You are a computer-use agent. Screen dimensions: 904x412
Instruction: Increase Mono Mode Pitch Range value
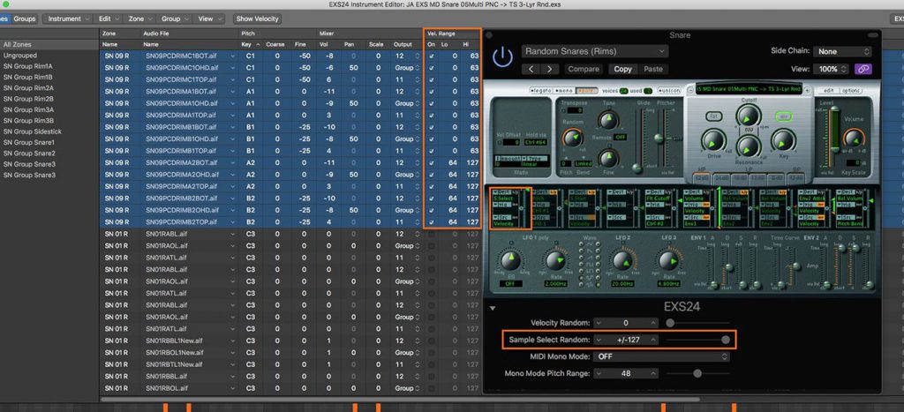coord(653,373)
